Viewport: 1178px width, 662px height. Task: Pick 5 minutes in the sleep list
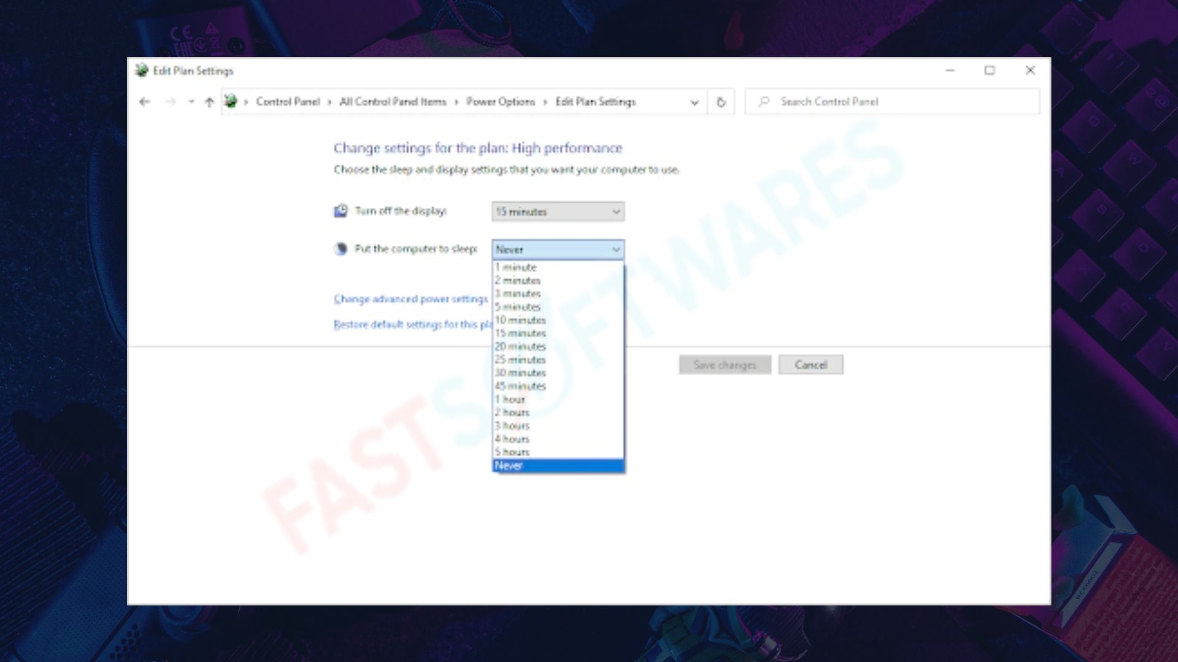coord(558,307)
